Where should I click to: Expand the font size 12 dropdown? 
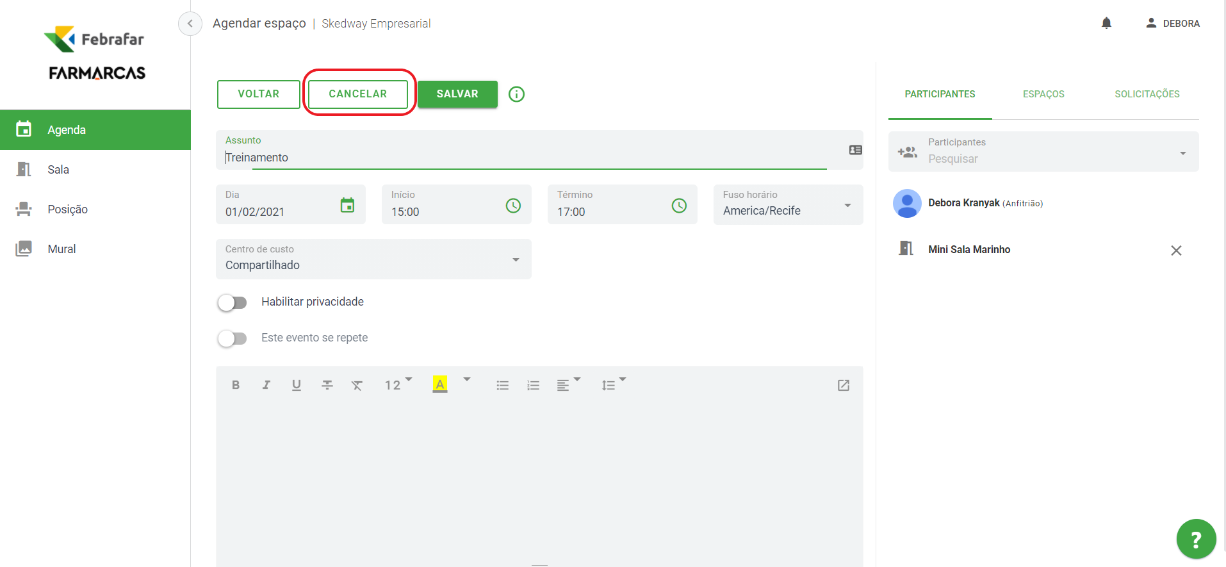pos(398,384)
